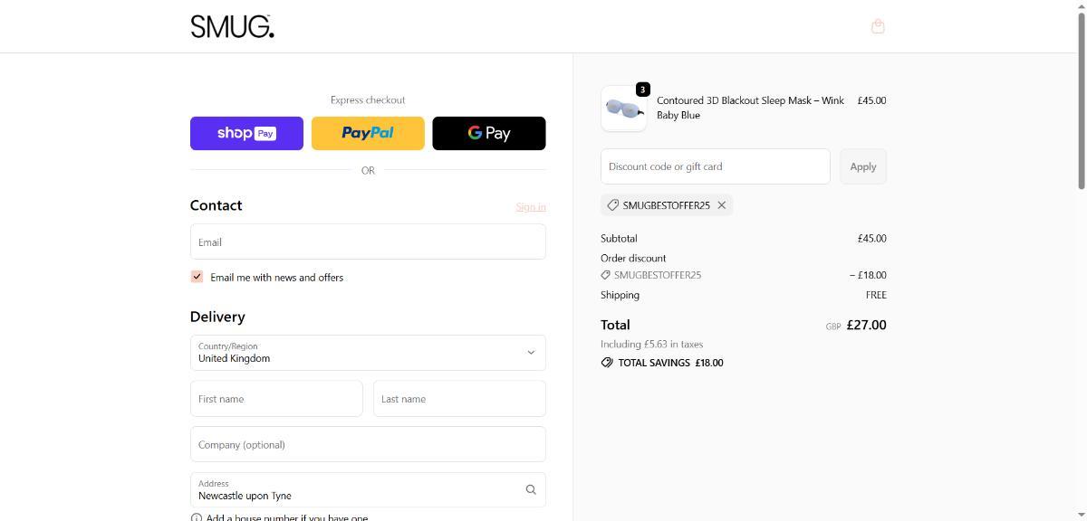This screenshot has height=521, width=1087.
Task: Click the SMUG logo in header
Action: tap(232, 27)
